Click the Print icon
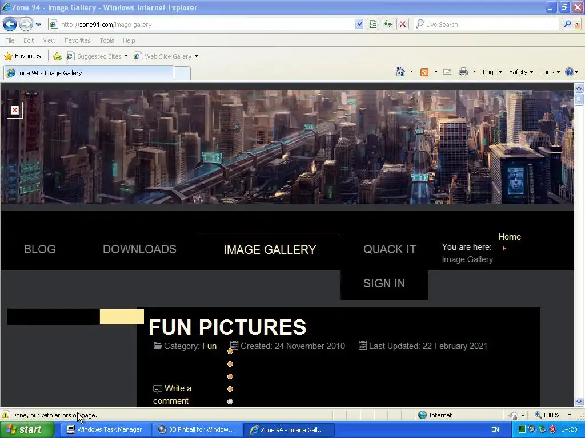This screenshot has height=438, width=585. coord(463,72)
